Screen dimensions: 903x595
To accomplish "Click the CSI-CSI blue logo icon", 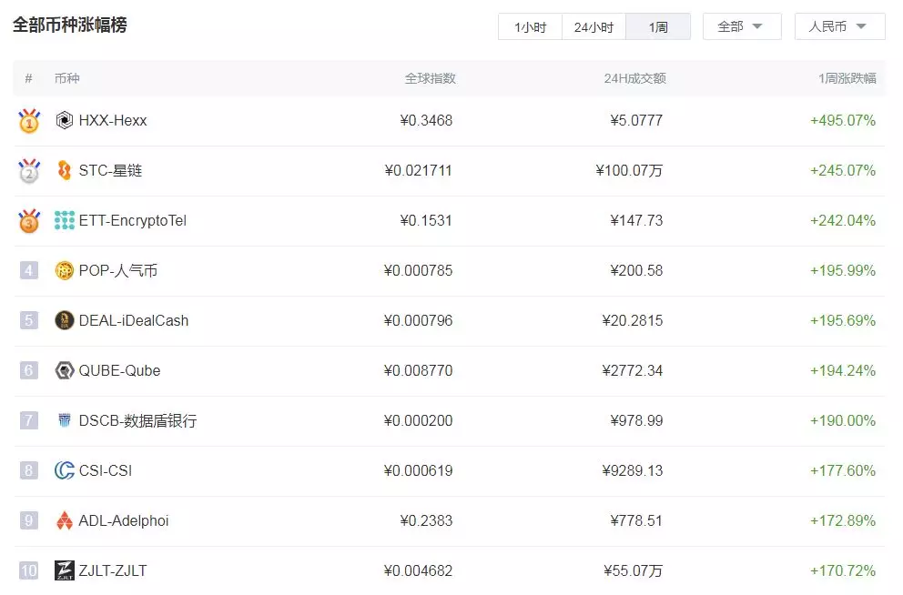I will (64, 470).
